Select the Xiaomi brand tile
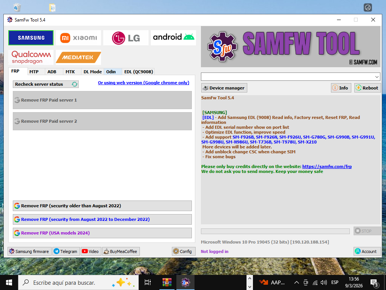This screenshot has width=386, height=290. pyautogui.click(x=78, y=38)
